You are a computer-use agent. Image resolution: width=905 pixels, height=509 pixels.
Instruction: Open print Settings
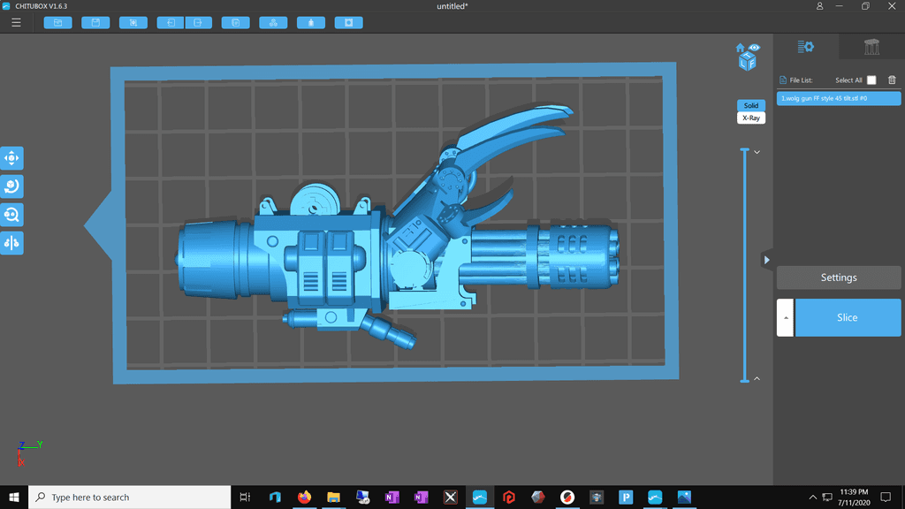838,277
